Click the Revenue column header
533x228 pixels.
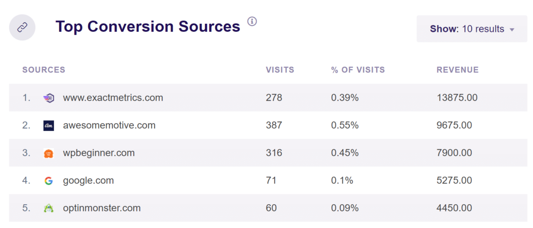coord(457,70)
